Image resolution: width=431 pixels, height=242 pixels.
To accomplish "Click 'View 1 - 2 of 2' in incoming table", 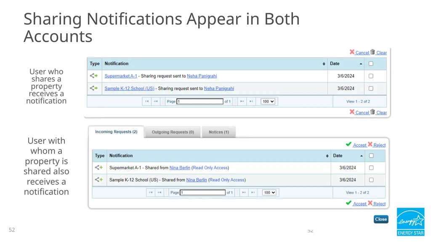I will coord(358,192).
